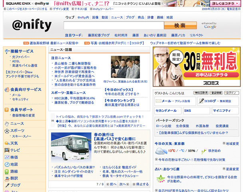The width and height of the screenshot is (244, 192).
Task: Open 星座変更 to change zodiac sign
Action: point(231,169)
